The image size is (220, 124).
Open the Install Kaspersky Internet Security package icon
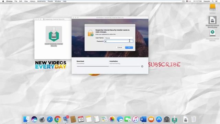(x=54, y=34)
